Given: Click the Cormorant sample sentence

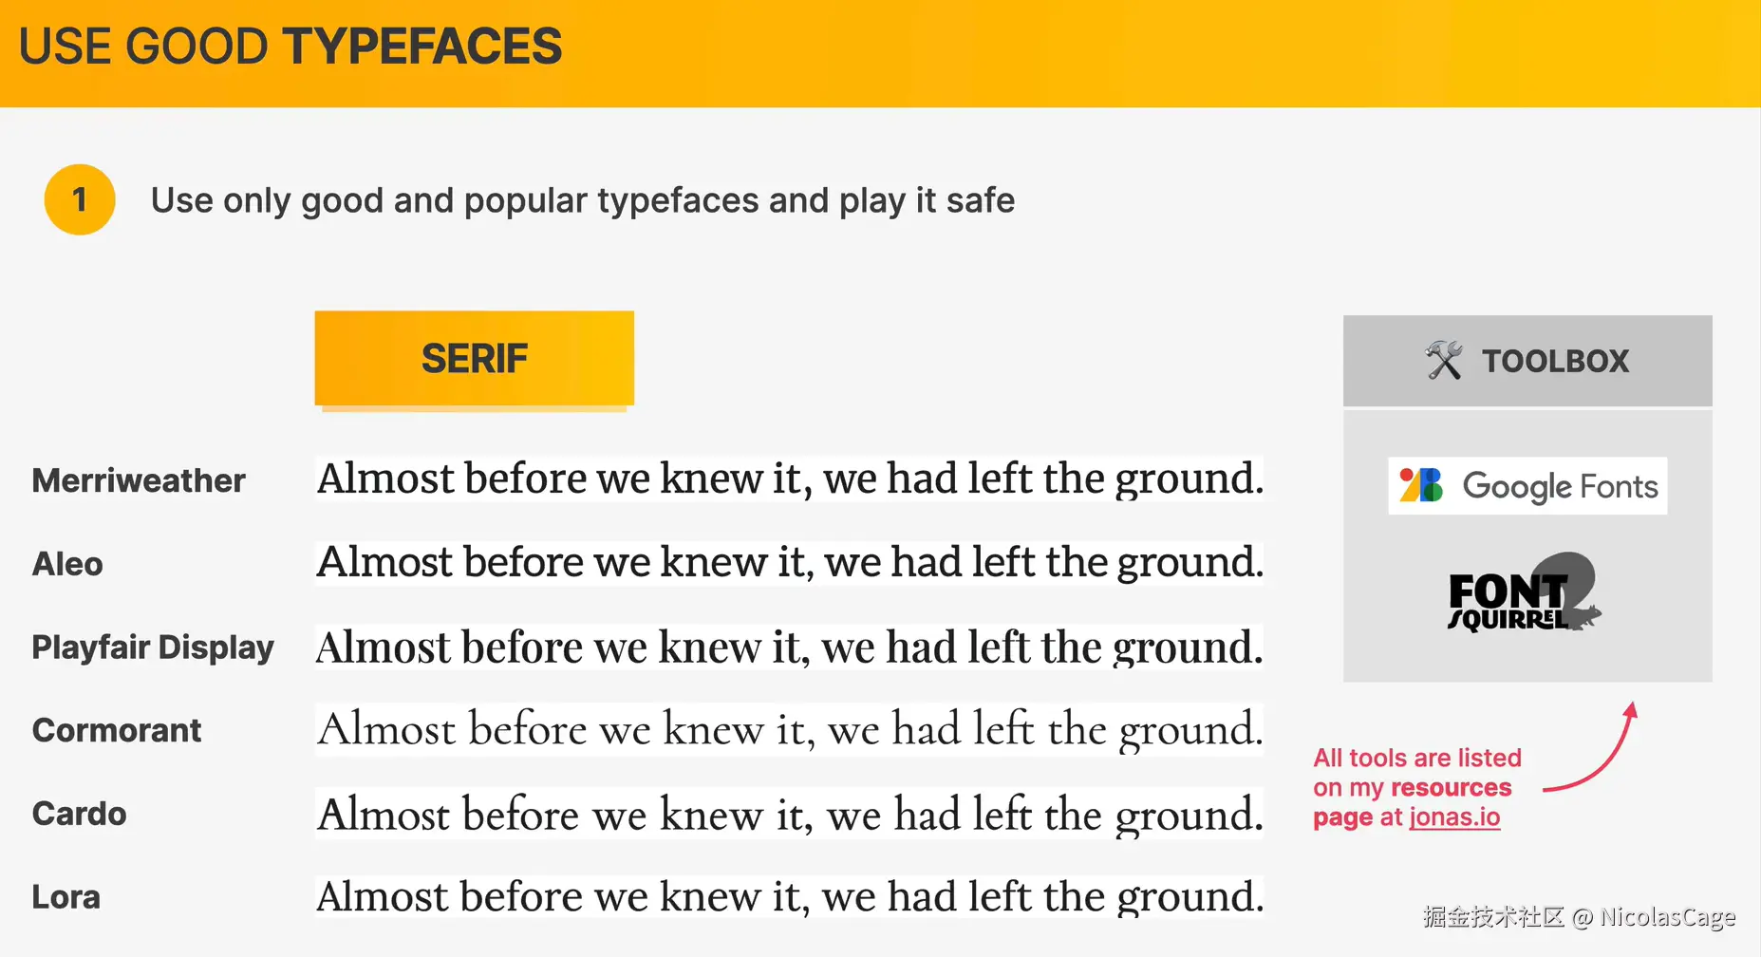Looking at the screenshot, I should point(789,730).
